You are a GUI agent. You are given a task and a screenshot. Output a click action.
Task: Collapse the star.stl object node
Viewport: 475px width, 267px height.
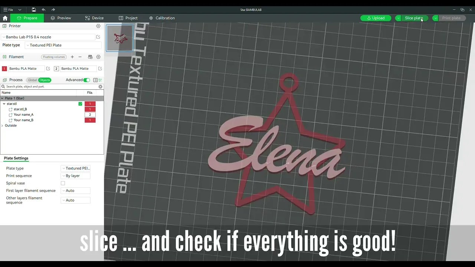coord(4,104)
